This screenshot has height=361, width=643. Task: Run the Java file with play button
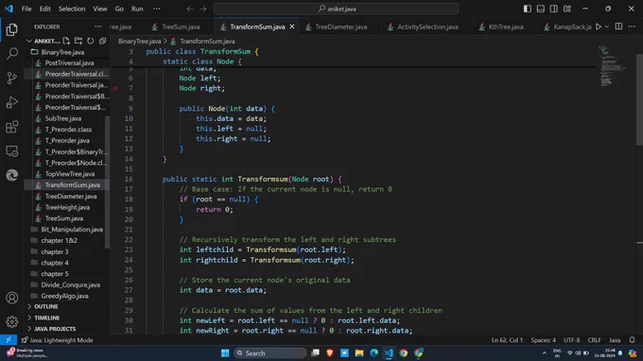(x=599, y=26)
